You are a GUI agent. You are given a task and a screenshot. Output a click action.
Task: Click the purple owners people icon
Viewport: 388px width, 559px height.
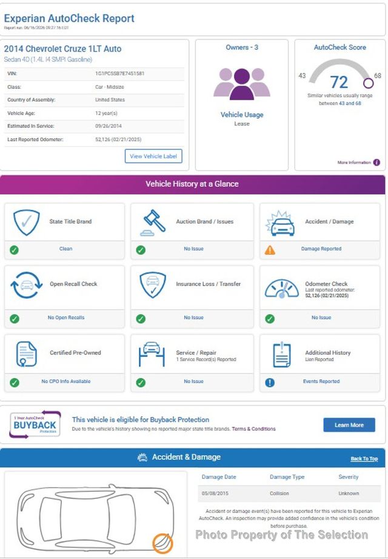tap(242, 84)
